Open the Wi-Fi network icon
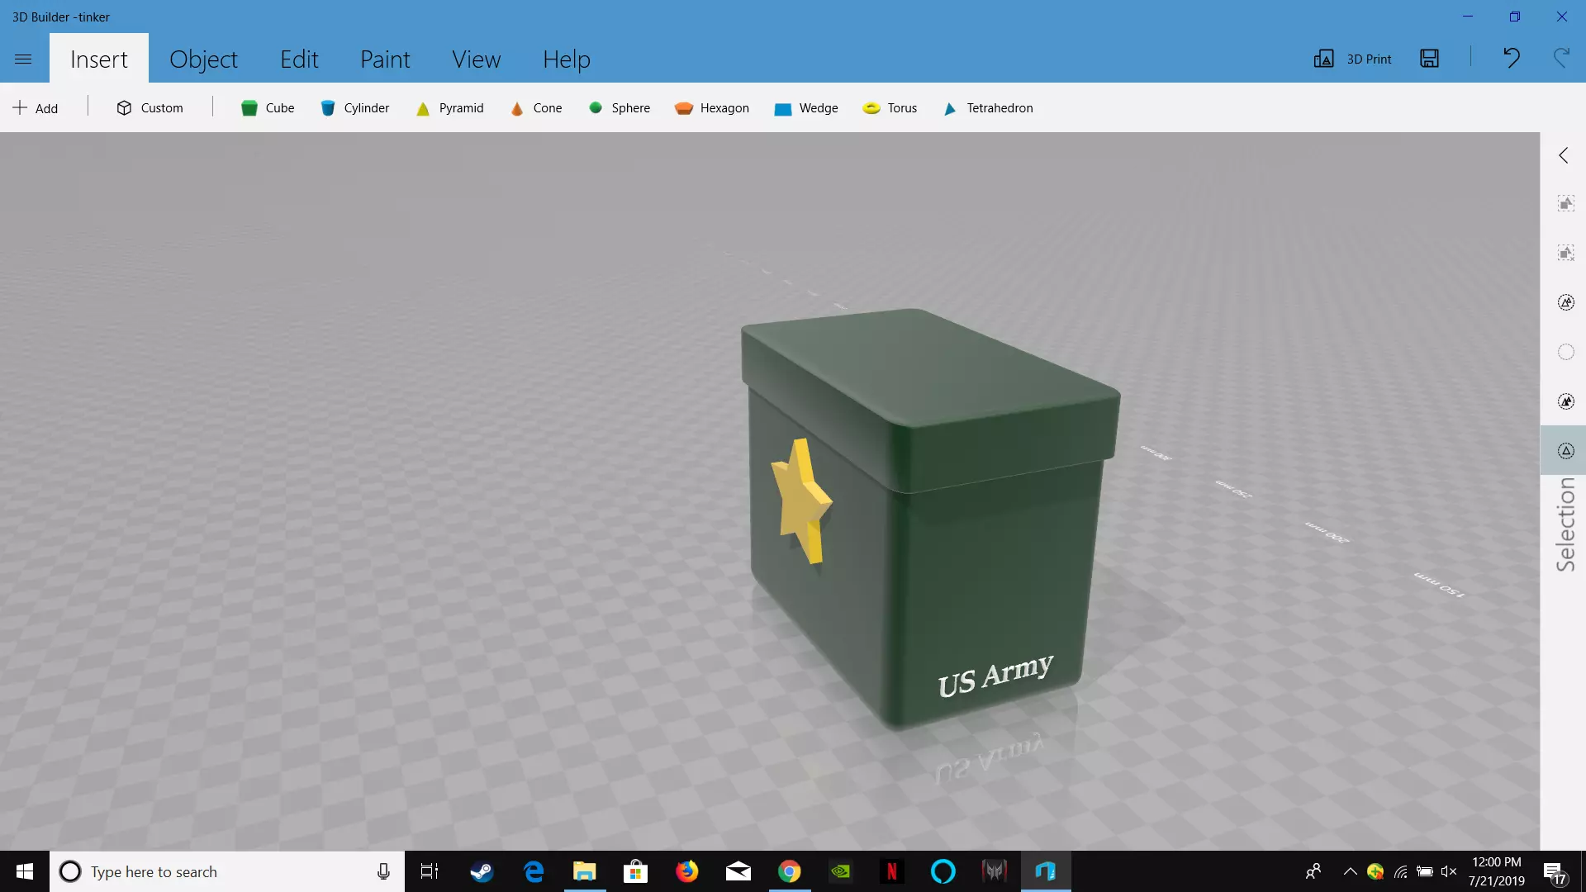Screen dimensions: 1586x892 [x=1401, y=871]
